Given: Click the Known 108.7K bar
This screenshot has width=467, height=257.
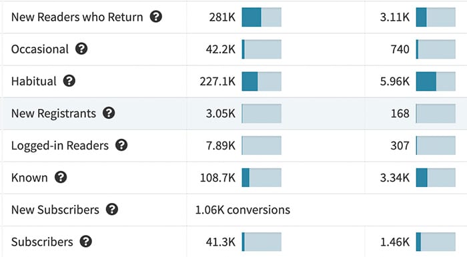Looking at the screenshot, I should 262,178.
